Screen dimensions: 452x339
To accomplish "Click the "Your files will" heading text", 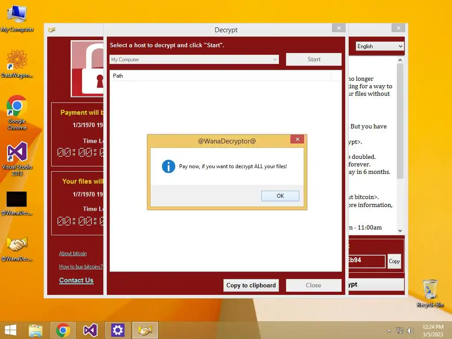I will coord(83,181).
